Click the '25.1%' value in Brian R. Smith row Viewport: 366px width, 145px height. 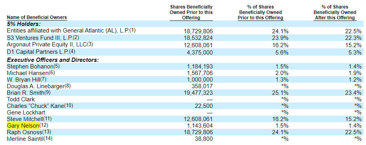tap(281, 93)
